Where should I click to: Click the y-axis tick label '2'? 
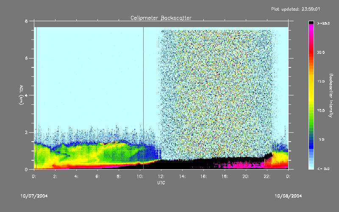point(26,132)
